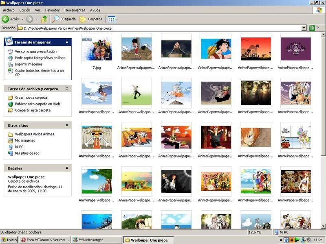
Task: Go to Wallpapers Varios Animes folder link
Action: pyautogui.click(x=34, y=134)
